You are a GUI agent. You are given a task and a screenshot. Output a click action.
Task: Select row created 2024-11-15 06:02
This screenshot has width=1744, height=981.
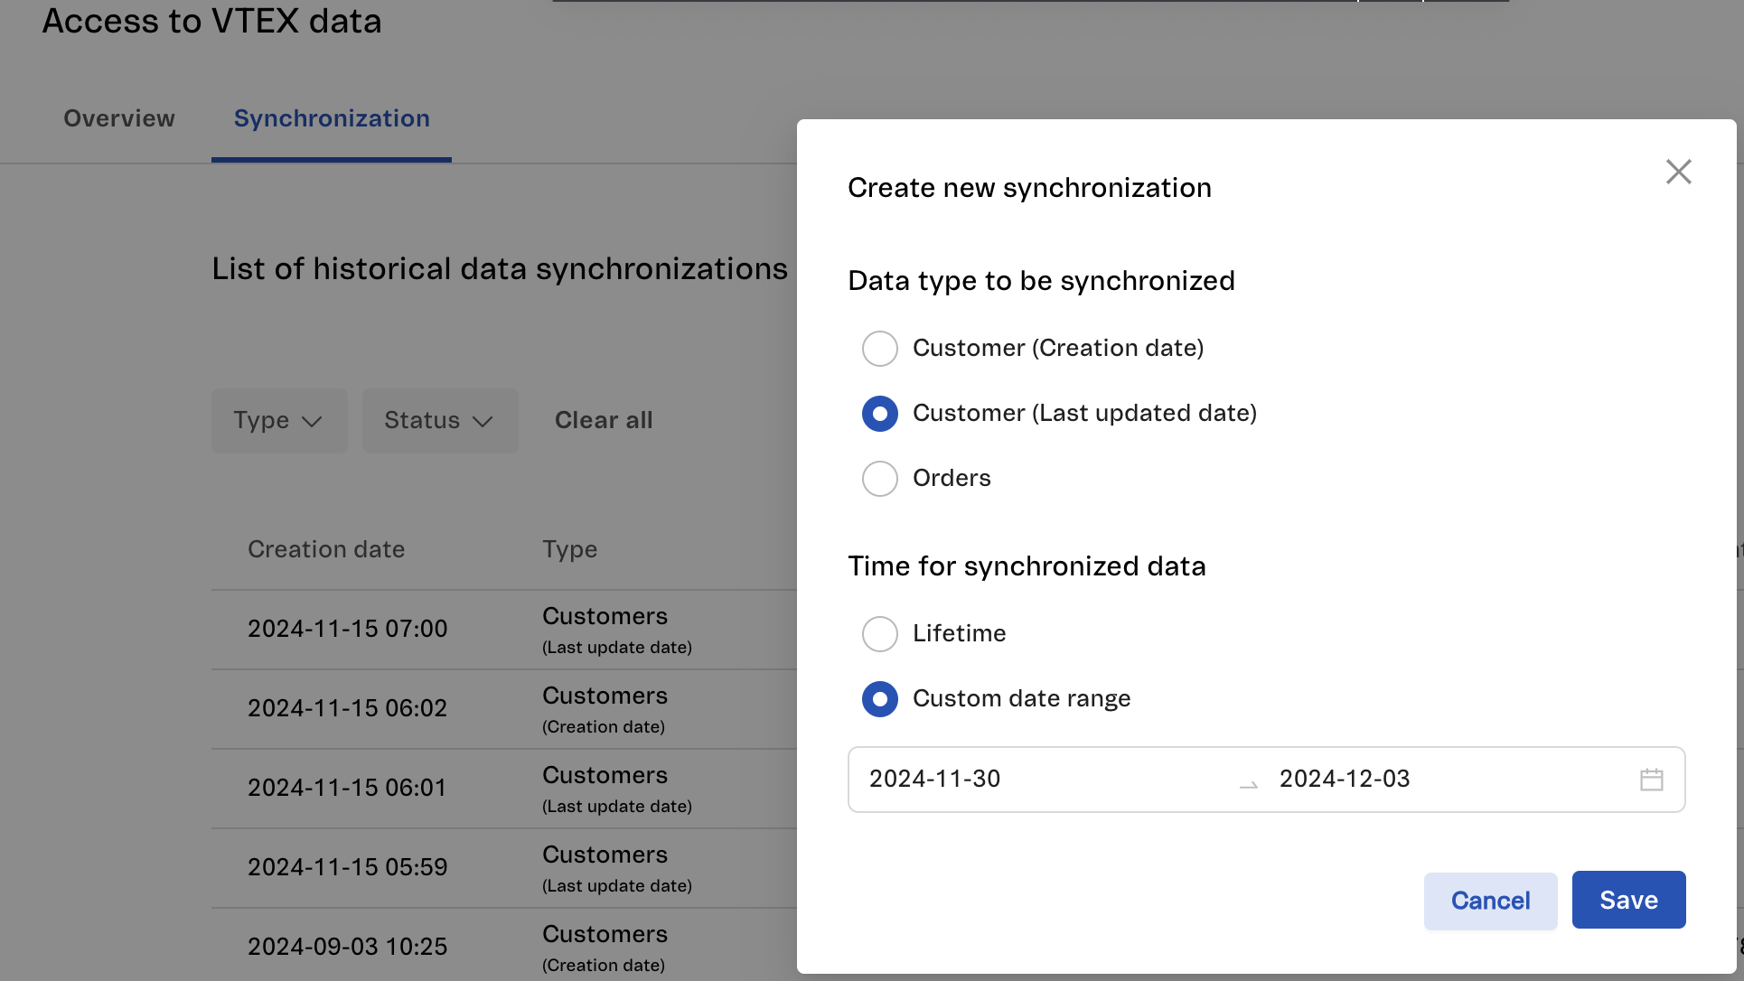pos(504,709)
